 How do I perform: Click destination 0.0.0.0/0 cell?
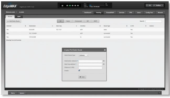pyautogui.click(x=32, y=29)
